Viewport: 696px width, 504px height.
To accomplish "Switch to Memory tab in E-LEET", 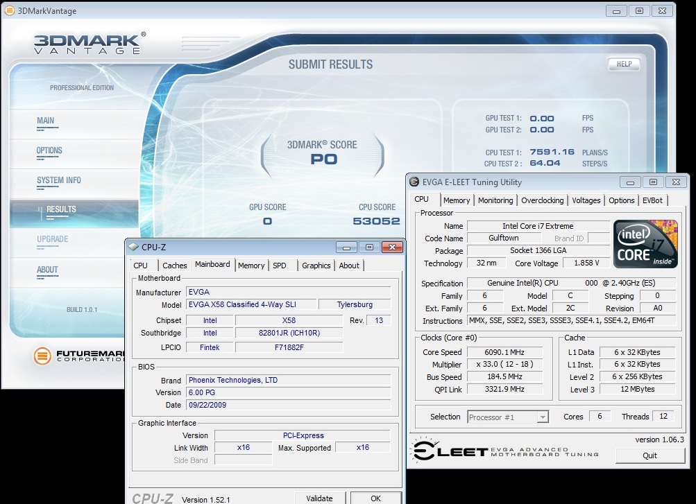I will point(457,200).
